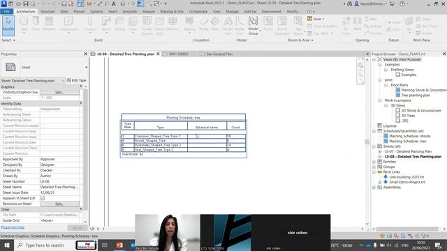447x251 pixels.
Task: Click the Sheet type icon in Properties
Action: click(x=10, y=67)
